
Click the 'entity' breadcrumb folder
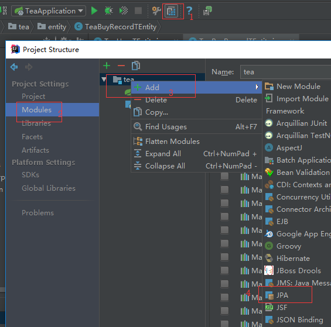[x=52, y=27]
